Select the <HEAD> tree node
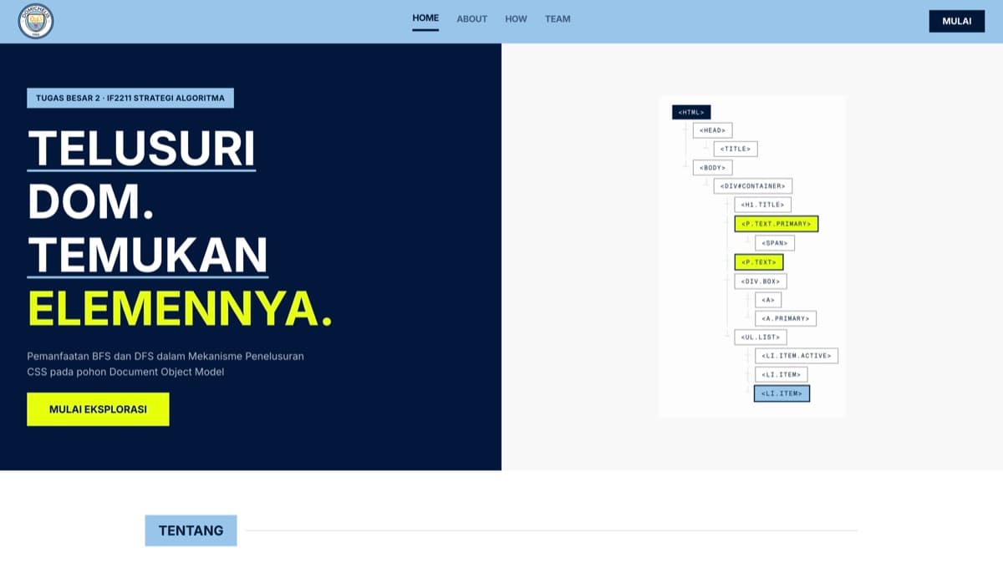Screen dimensions: 1003x563 [x=712, y=130]
